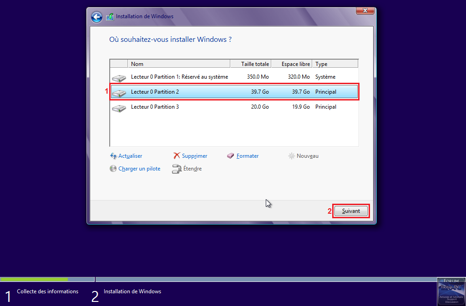Click the drive icon for Partition 3

[x=119, y=108]
